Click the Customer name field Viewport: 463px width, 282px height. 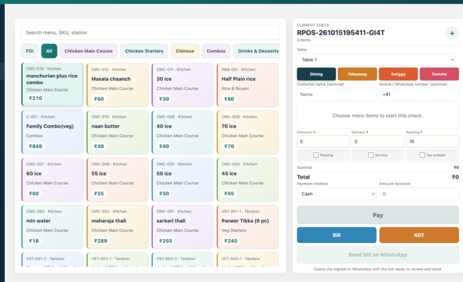[x=337, y=94]
